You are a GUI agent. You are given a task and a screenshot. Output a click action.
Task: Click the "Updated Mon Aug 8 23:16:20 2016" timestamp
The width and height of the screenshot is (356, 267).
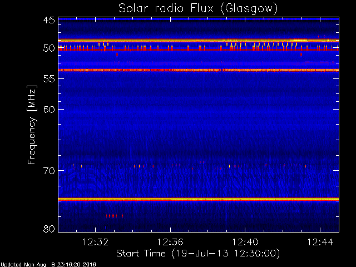point(48,265)
